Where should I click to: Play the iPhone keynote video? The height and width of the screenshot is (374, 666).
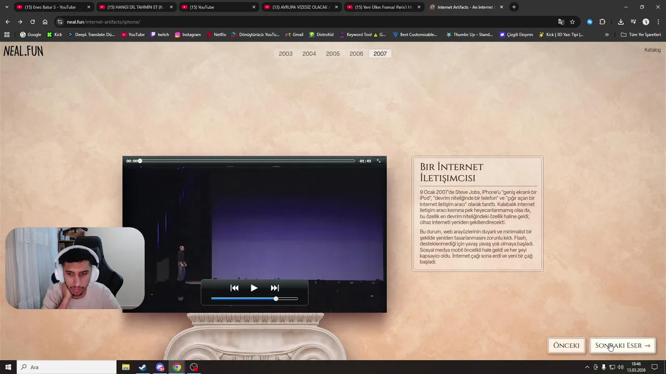pos(254,288)
